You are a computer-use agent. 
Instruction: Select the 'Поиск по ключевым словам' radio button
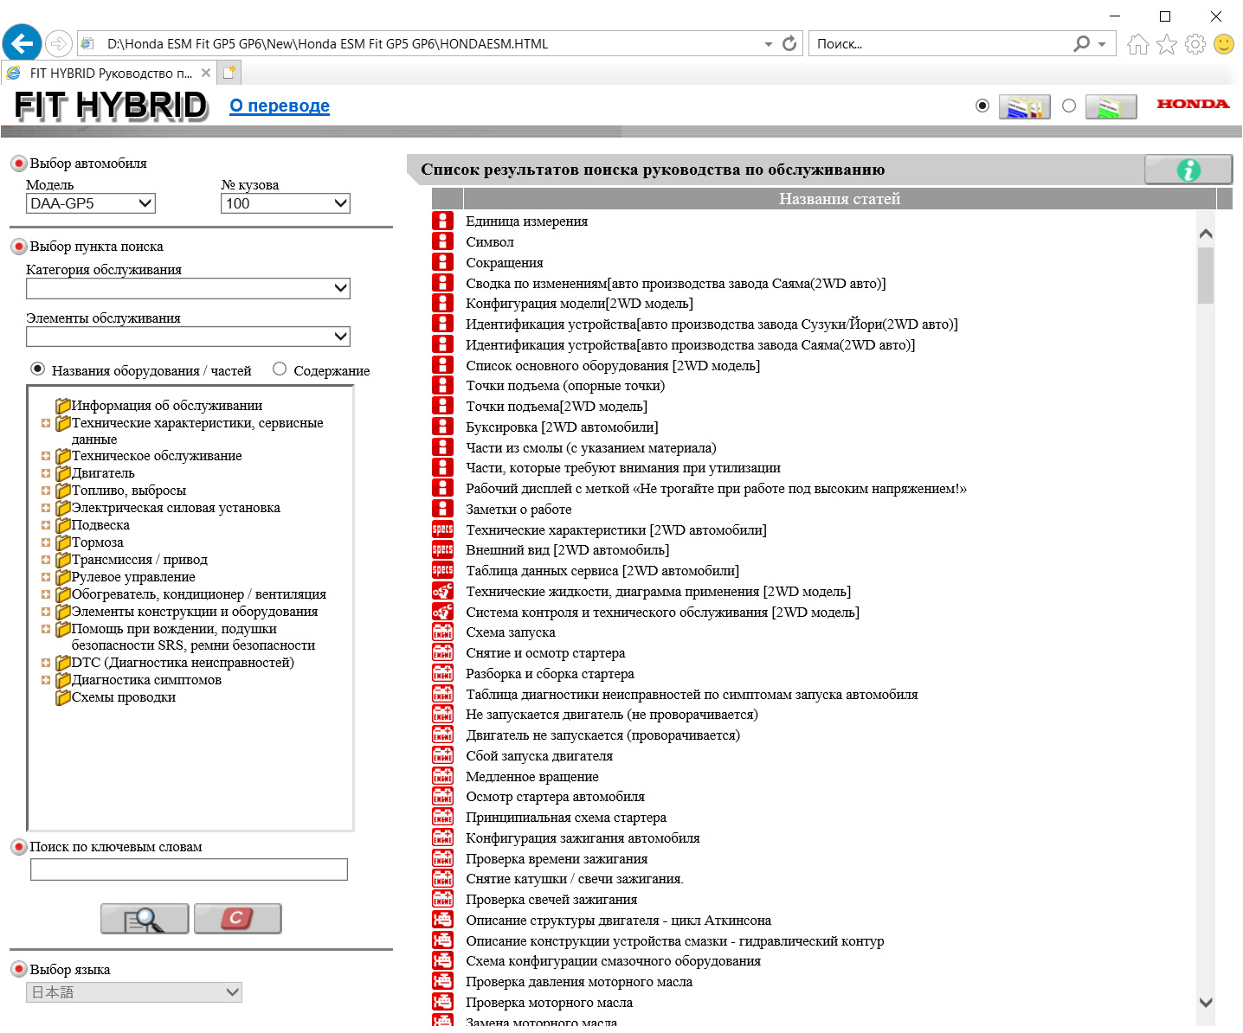(18, 847)
